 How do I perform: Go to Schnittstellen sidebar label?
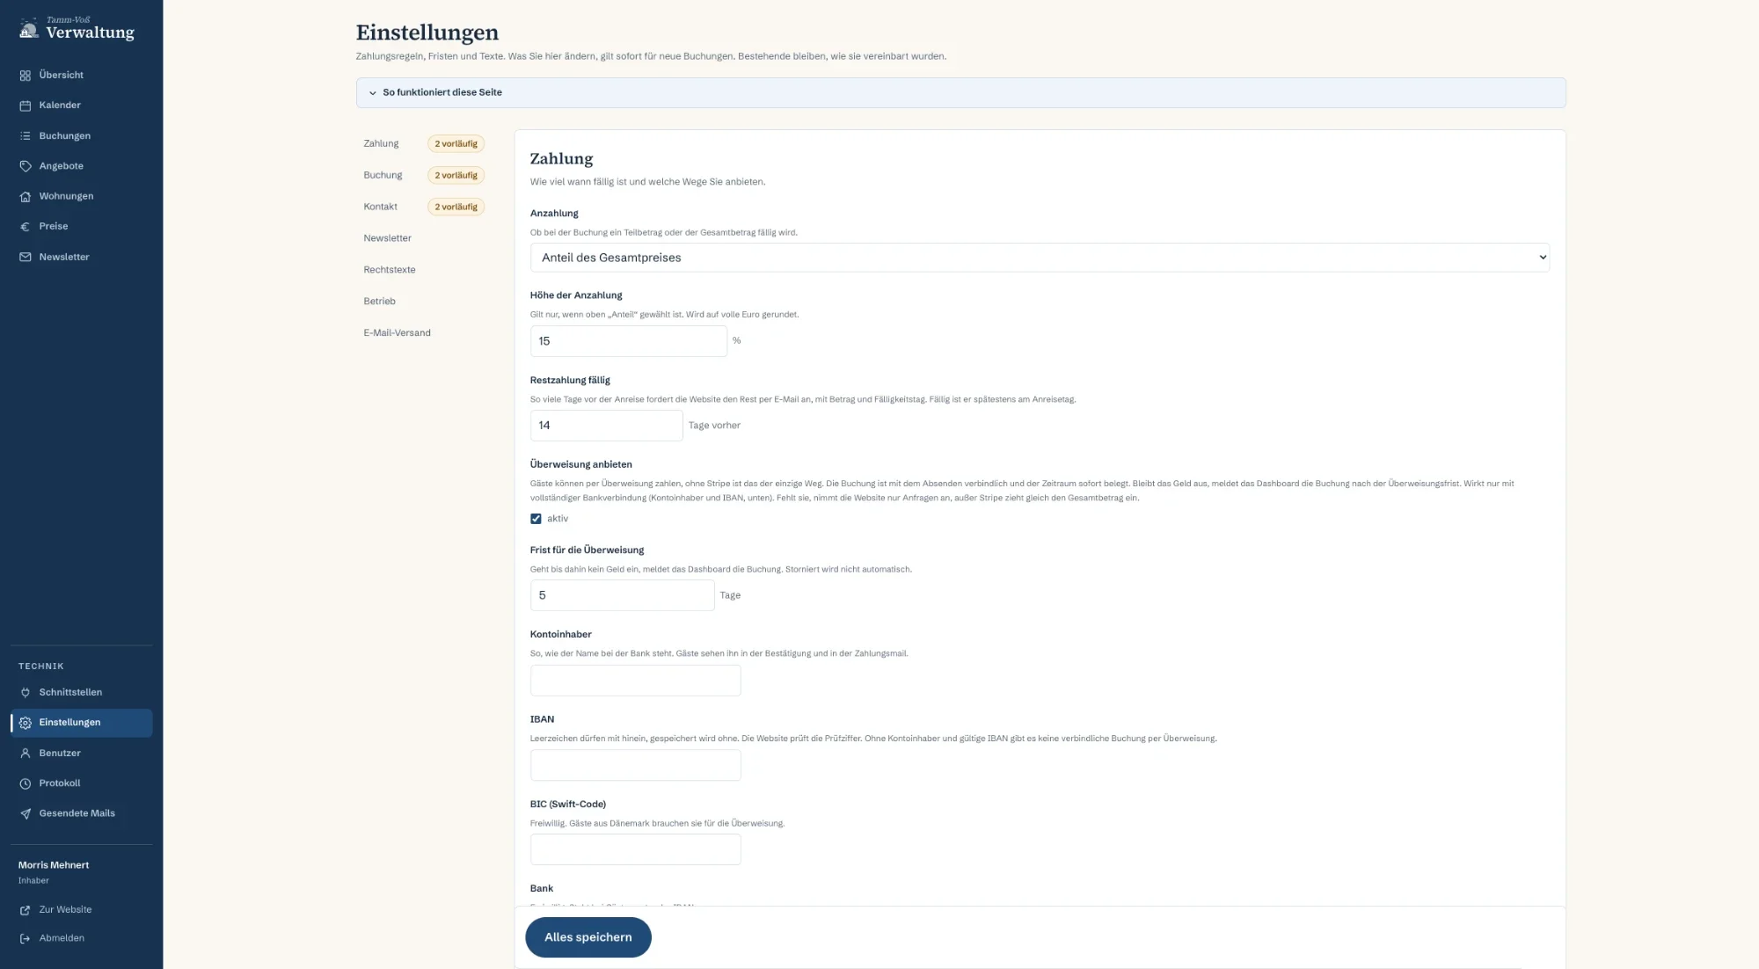coord(70,693)
